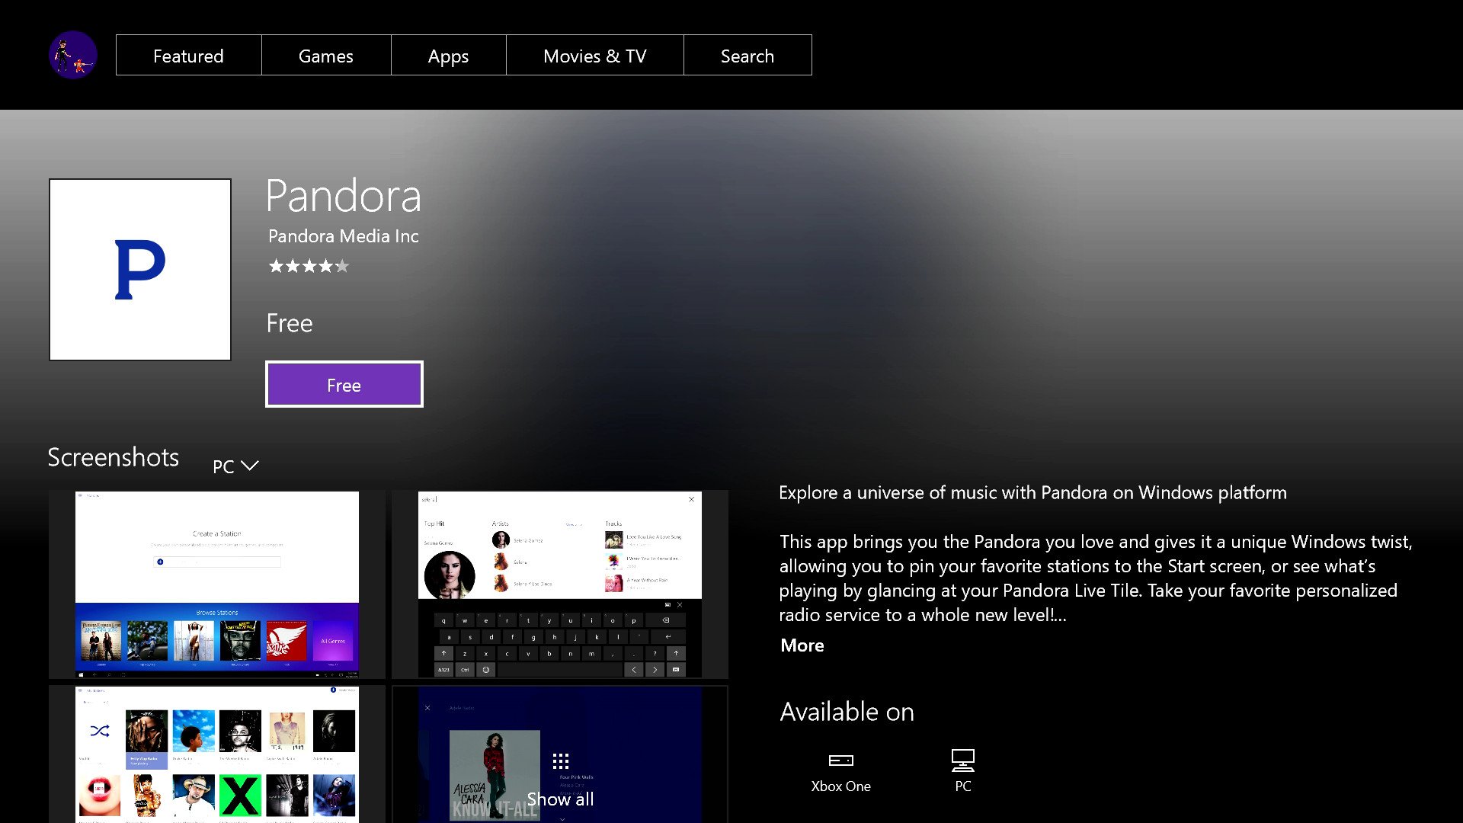Click the star rating
The image size is (1463, 823).
click(309, 266)
